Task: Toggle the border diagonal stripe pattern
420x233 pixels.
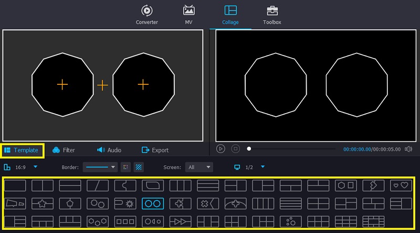Action: click(x=139, y=168)
